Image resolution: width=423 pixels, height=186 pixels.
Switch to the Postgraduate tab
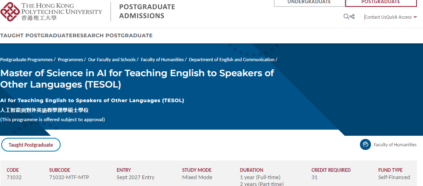click(381, 2)
